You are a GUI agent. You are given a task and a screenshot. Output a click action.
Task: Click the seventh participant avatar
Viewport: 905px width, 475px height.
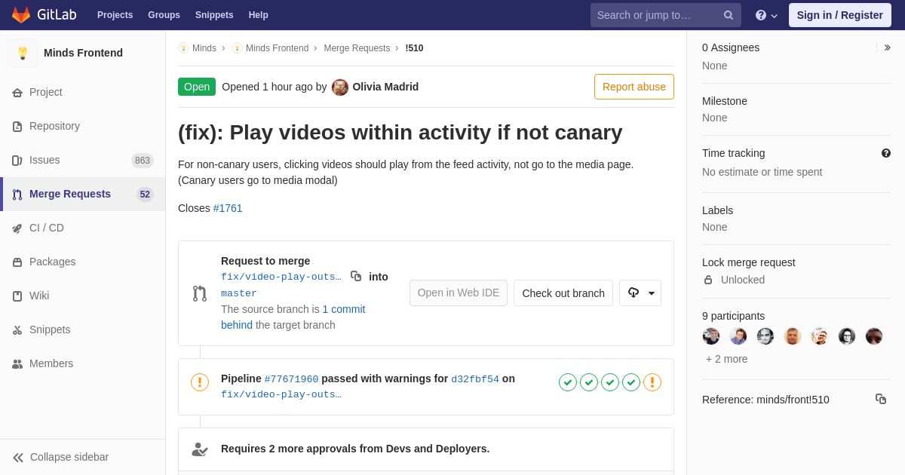(x=874, y=336)
